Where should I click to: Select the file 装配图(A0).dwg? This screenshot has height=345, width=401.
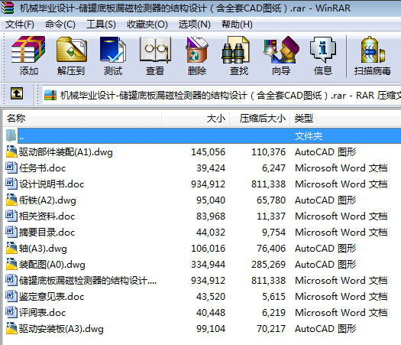coord(52,265)
